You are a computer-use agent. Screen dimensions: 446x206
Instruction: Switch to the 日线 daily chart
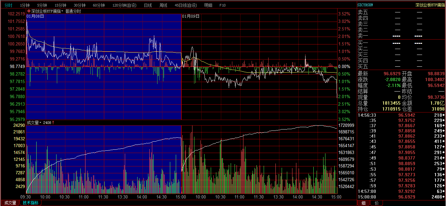148,5
